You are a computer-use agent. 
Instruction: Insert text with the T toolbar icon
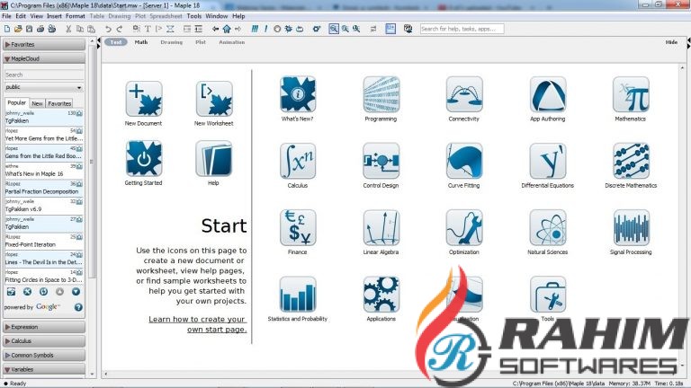[148, 29]
